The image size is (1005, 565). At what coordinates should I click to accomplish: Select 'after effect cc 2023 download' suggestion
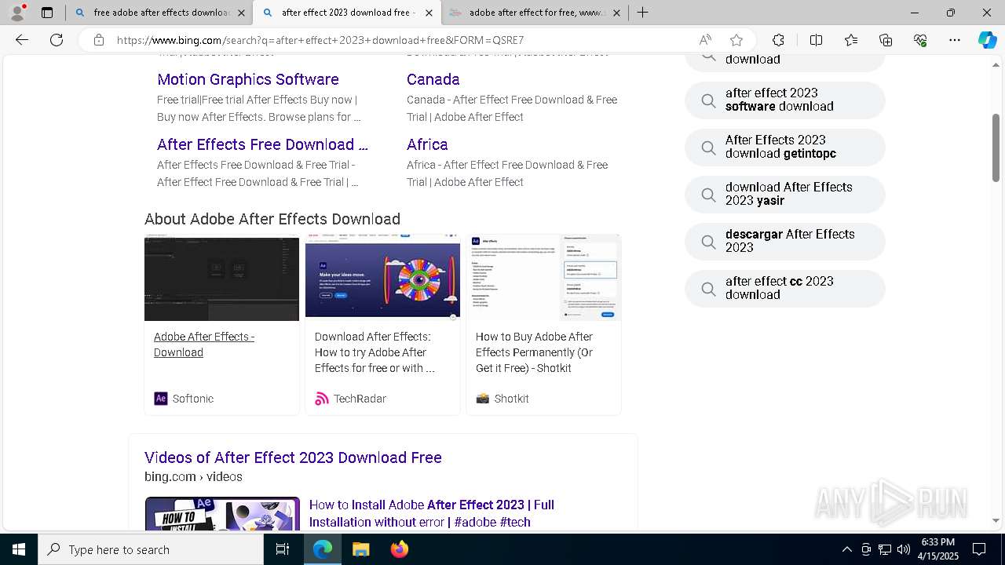pyautogui.click(x=785, y=289)
